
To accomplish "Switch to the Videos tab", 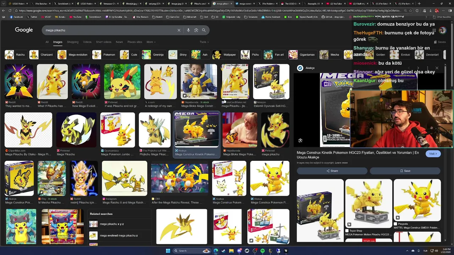I will pos(87,42).
